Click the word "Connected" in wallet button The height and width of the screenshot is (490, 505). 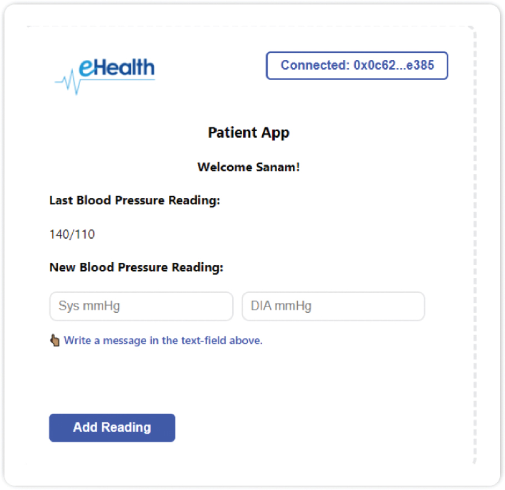click(x=314, y=66)
